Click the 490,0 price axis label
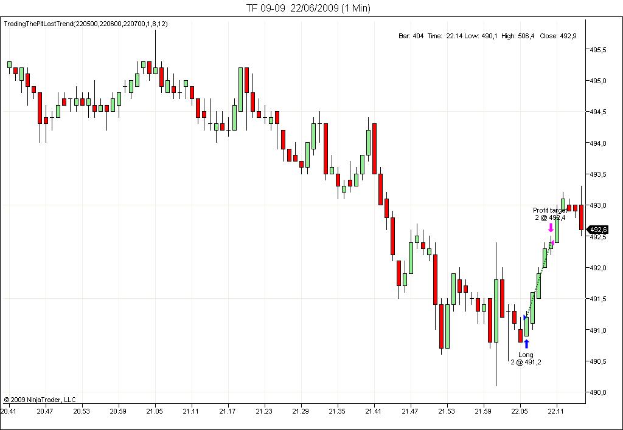The height and width of the screenshot is (430, 623). pos(599,392)
